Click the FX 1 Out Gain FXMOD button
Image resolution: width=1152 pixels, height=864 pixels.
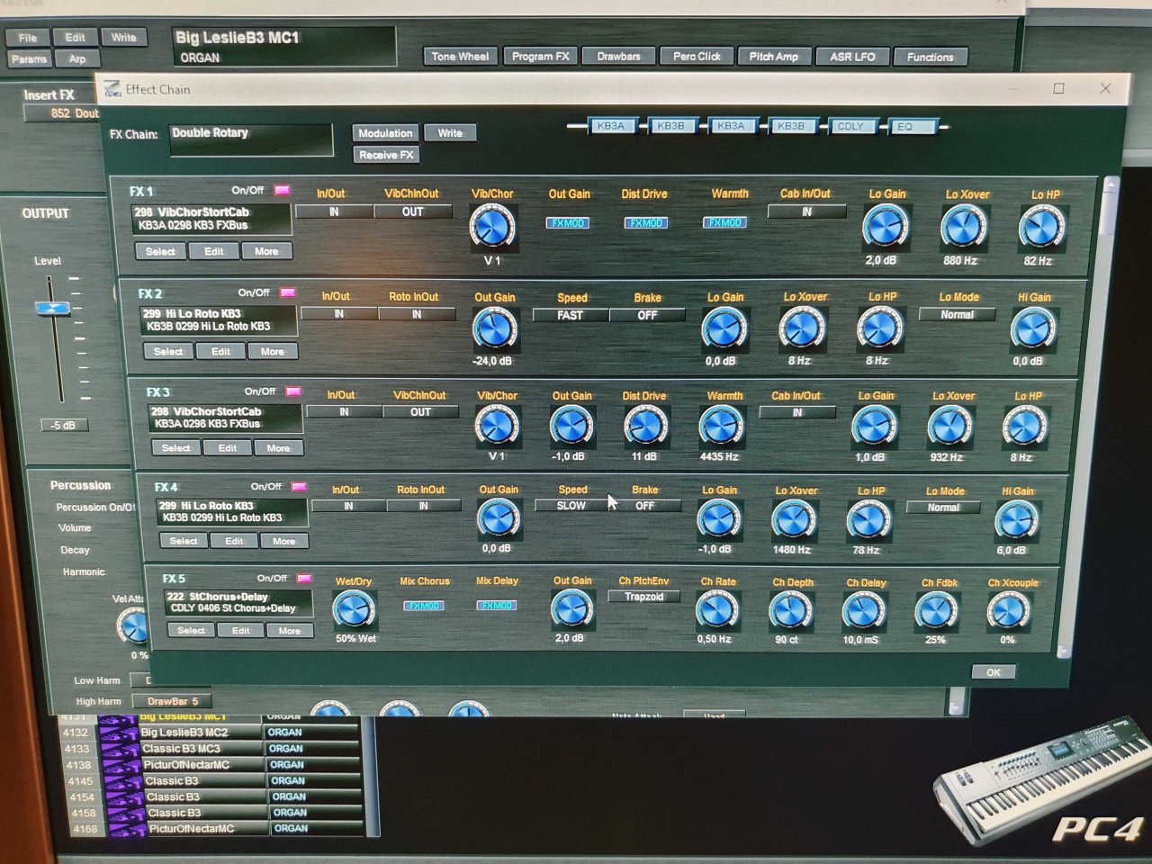click(568, 222)
